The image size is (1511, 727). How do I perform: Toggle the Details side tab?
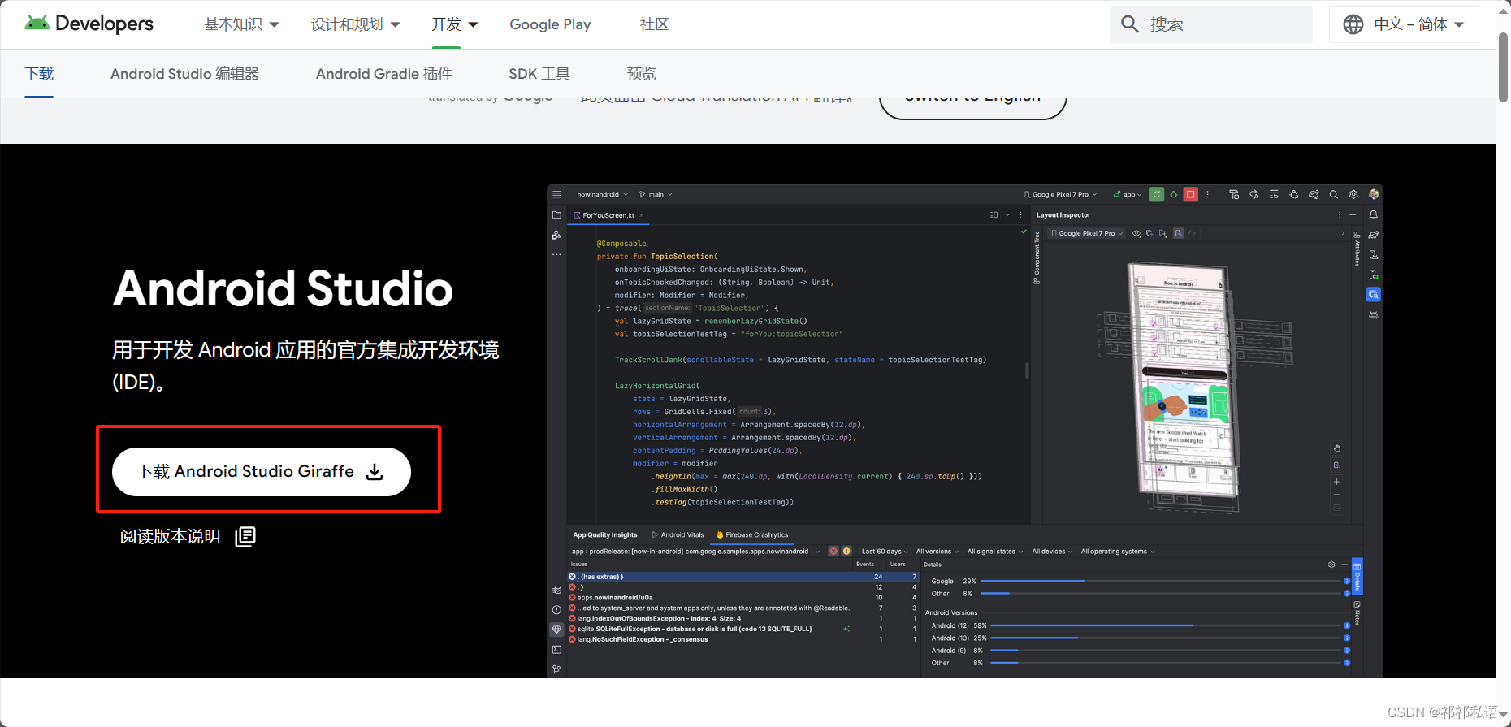1357,577
